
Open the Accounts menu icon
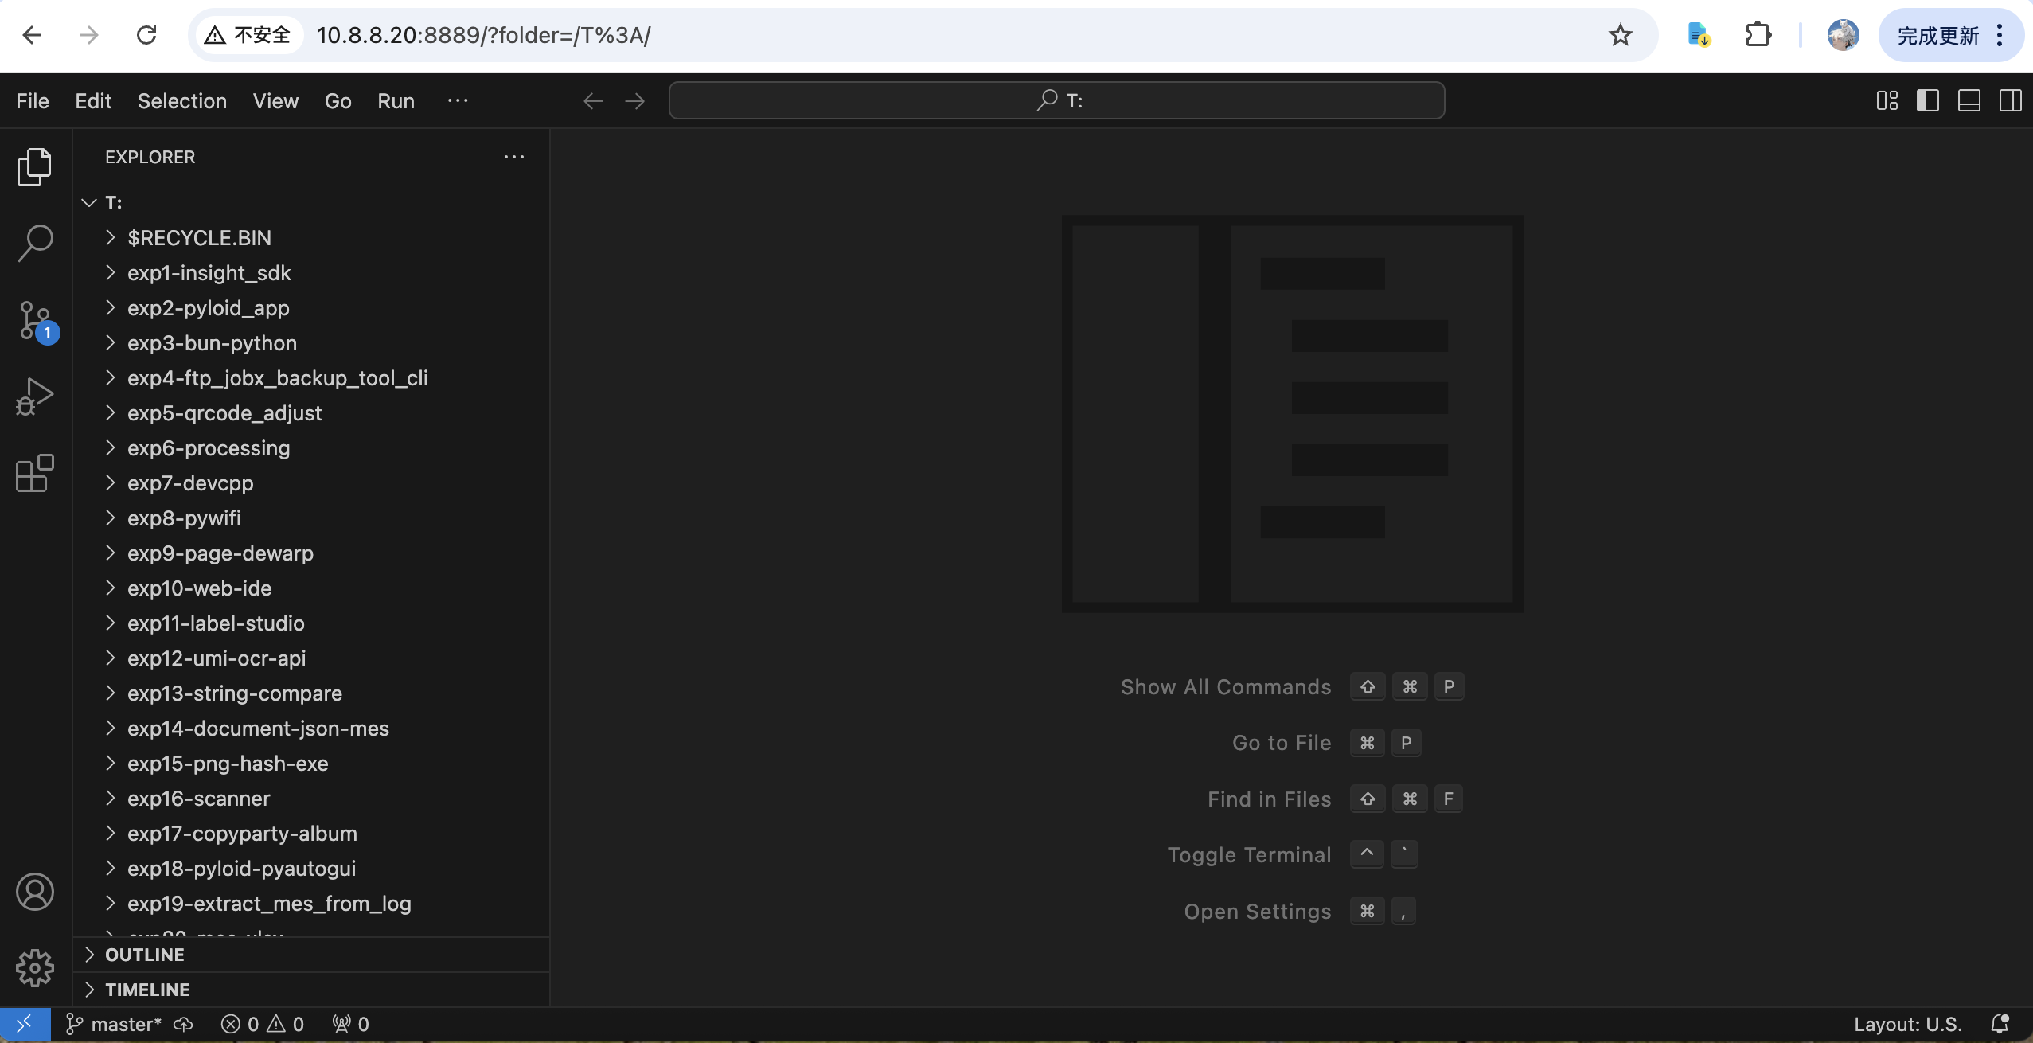coord(35,892)
